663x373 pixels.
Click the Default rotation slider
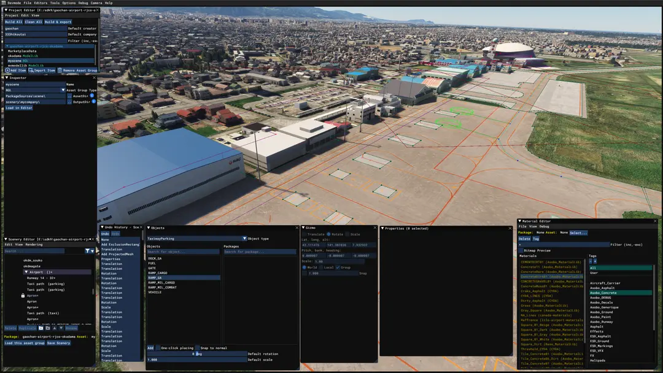pos(197,354)
